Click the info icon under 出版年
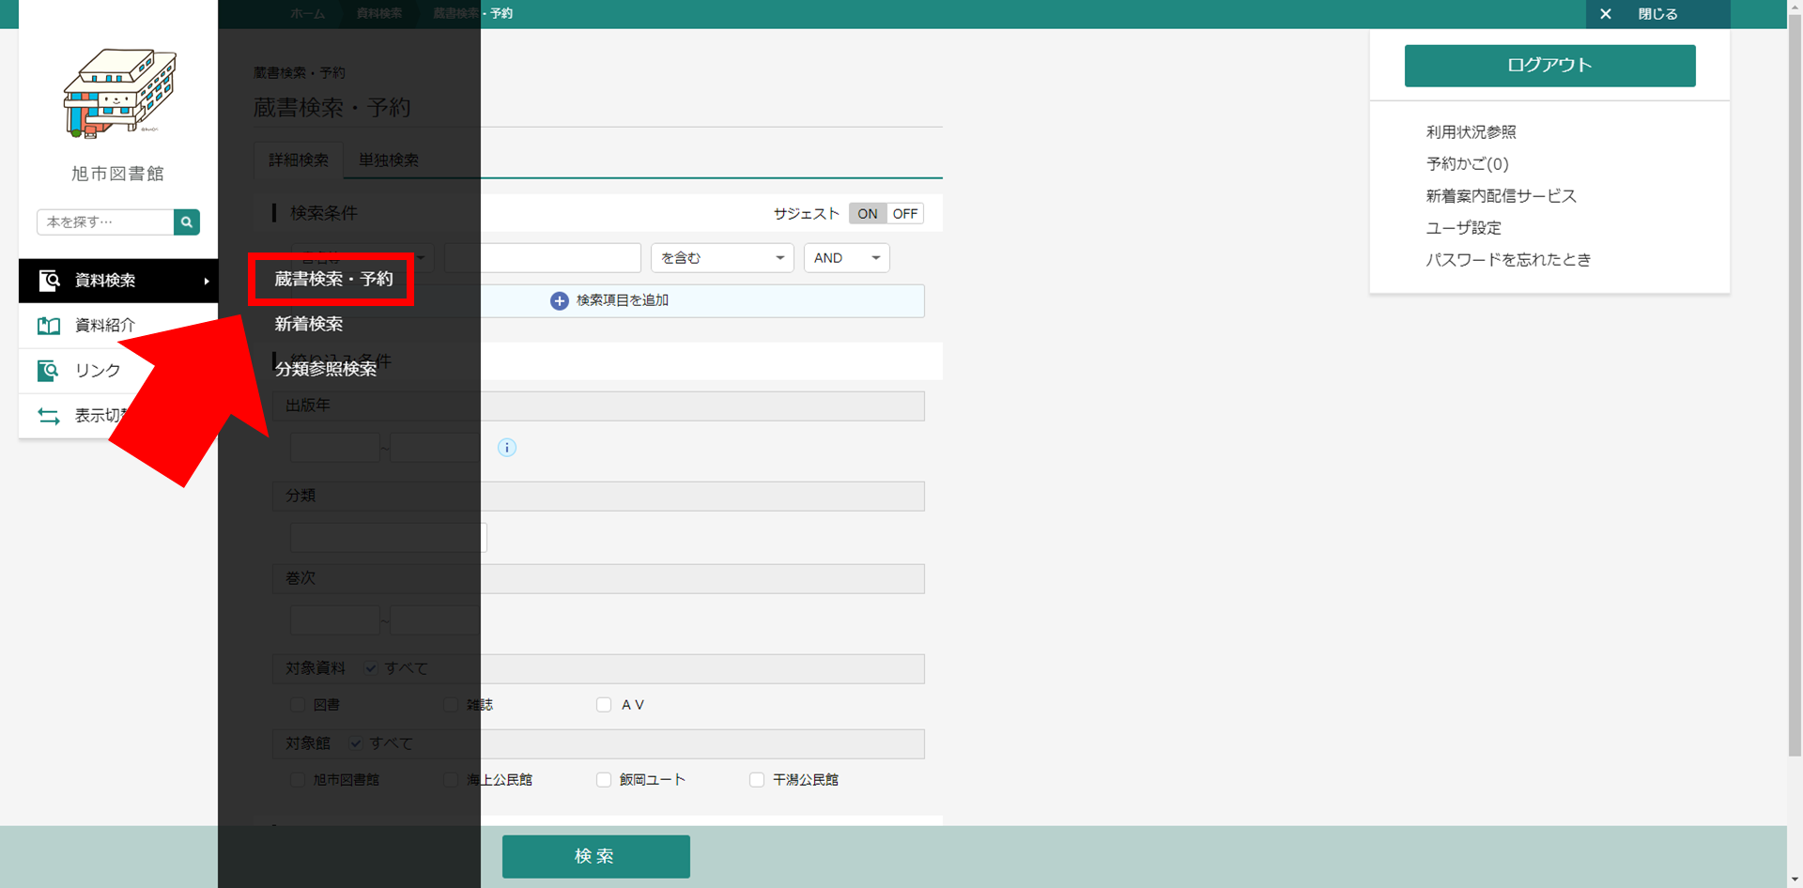 [x=507, y=448]
